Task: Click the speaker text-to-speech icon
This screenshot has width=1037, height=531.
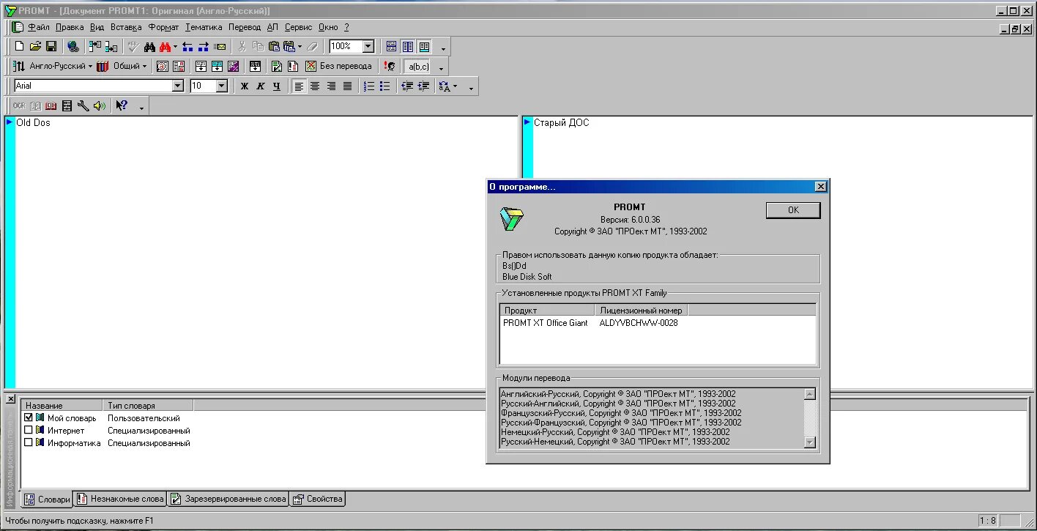Action: [99, 105]
